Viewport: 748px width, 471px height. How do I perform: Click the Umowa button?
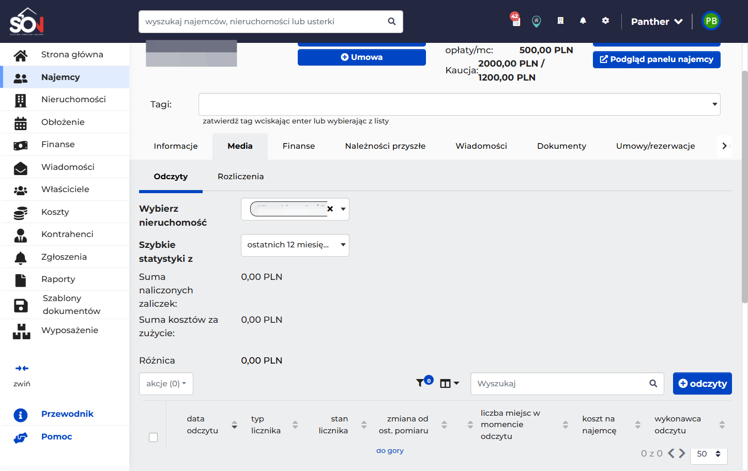click(x=362, y=57)
